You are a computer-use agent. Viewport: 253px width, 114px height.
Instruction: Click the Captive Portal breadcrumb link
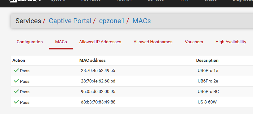coord(70,21)
